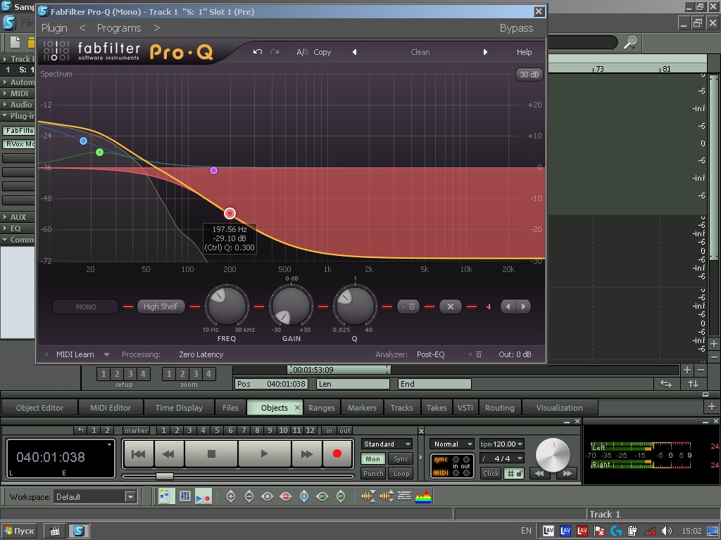Click the mixer icon in the bottom toolbar

[x=185, y=496]
